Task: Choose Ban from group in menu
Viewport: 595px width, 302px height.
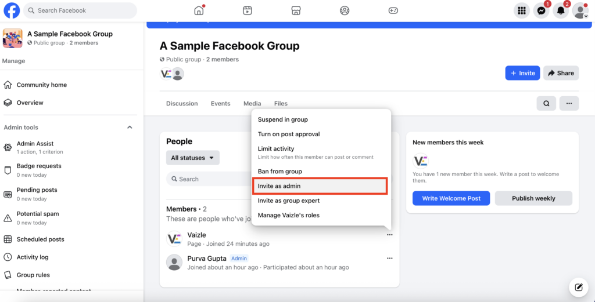Action: coord(280,172)
